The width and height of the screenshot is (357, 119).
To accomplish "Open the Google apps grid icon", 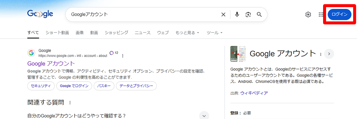I will click(x=321, y=15).
